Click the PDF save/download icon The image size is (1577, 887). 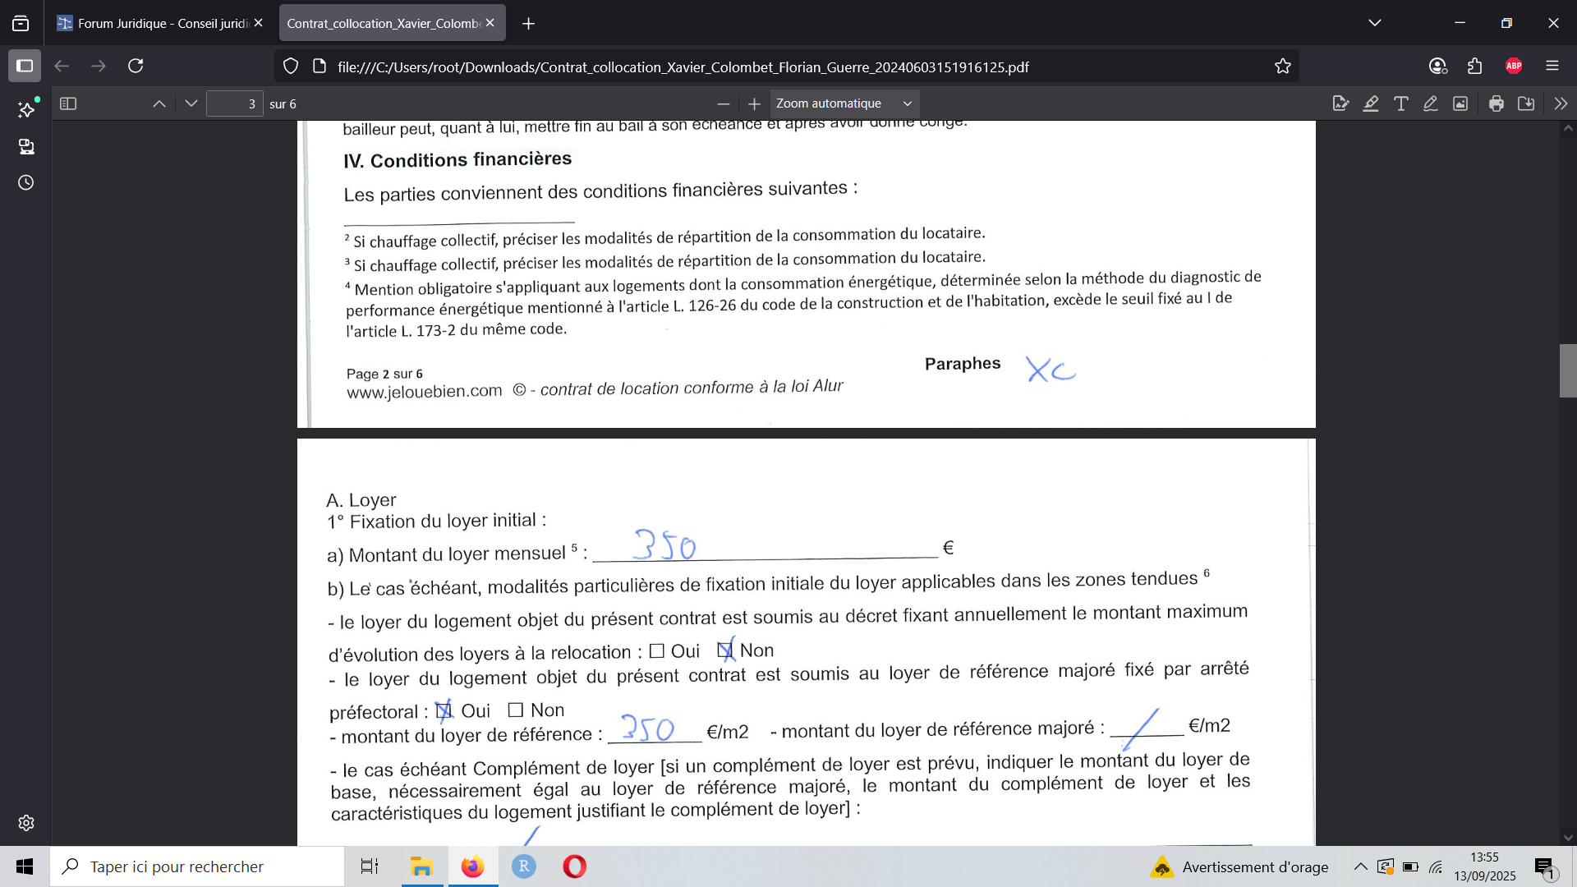[x=1526, y=103]
